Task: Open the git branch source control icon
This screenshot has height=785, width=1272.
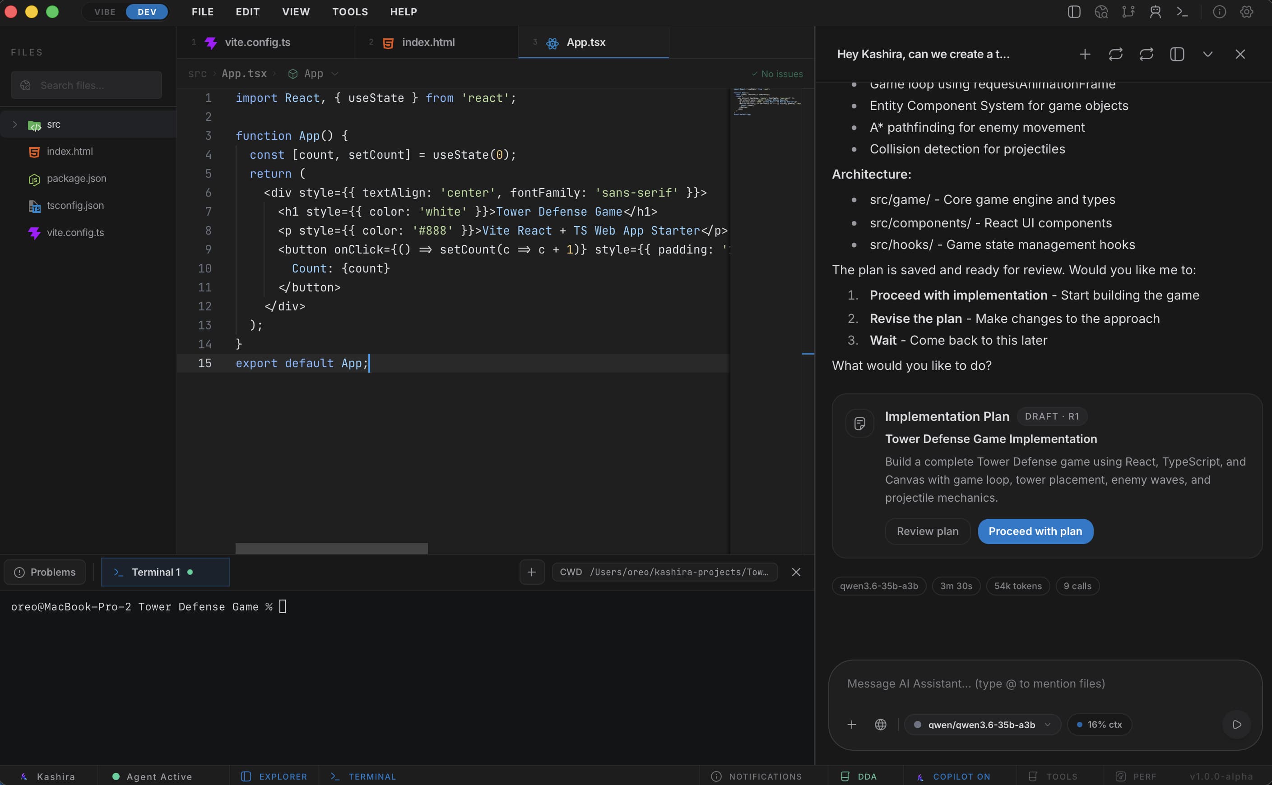Action: 1128,11
